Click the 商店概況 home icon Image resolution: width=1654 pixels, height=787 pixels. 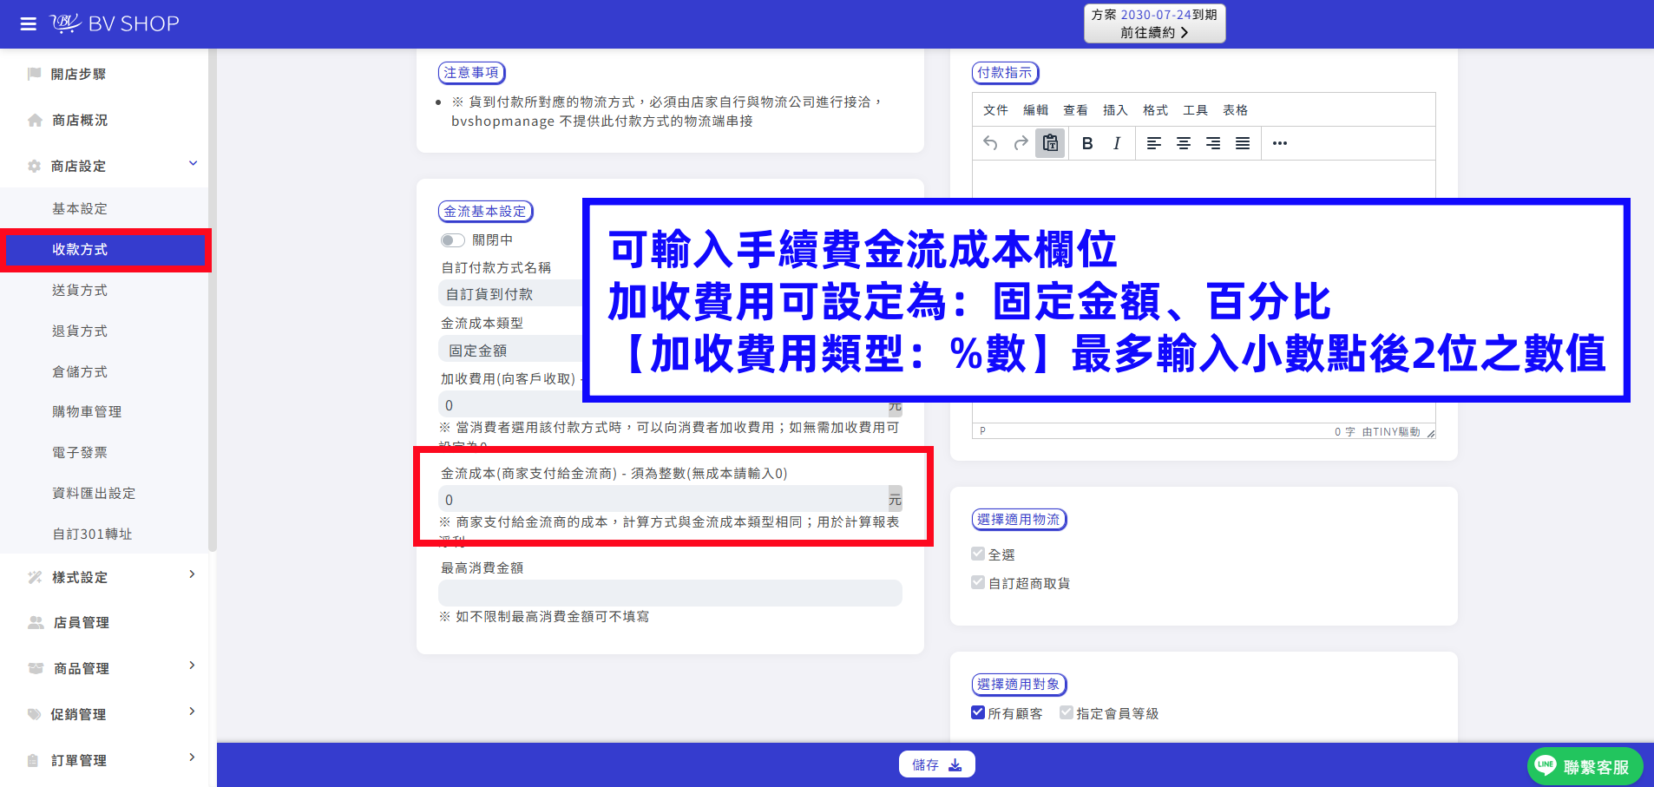click(x=35, y=120)
